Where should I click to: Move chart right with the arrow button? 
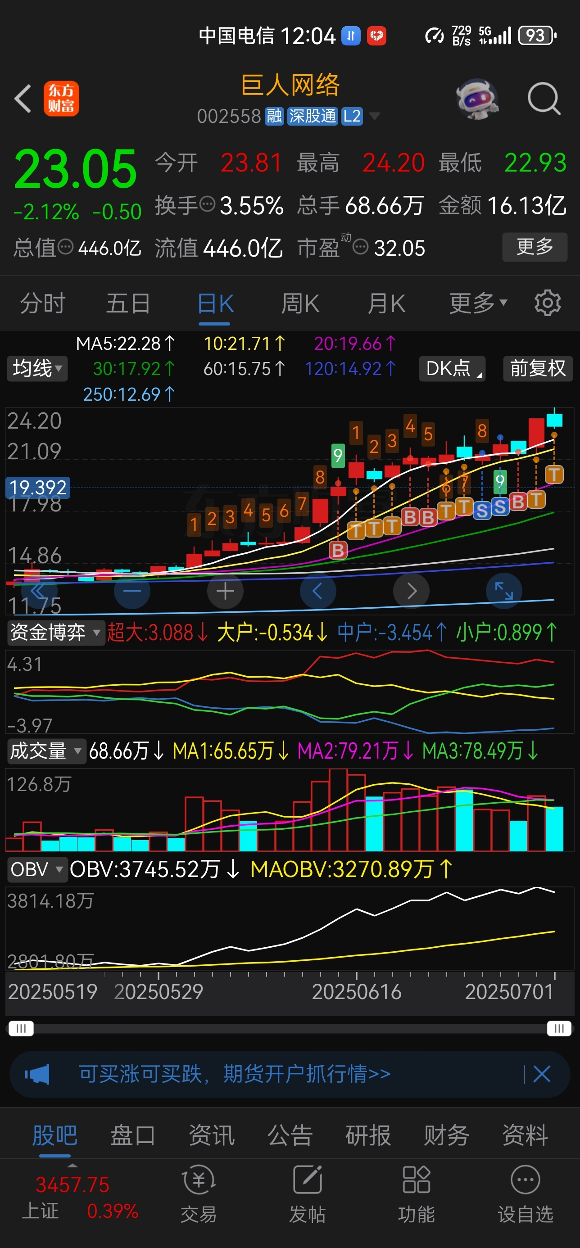(412, 591)
